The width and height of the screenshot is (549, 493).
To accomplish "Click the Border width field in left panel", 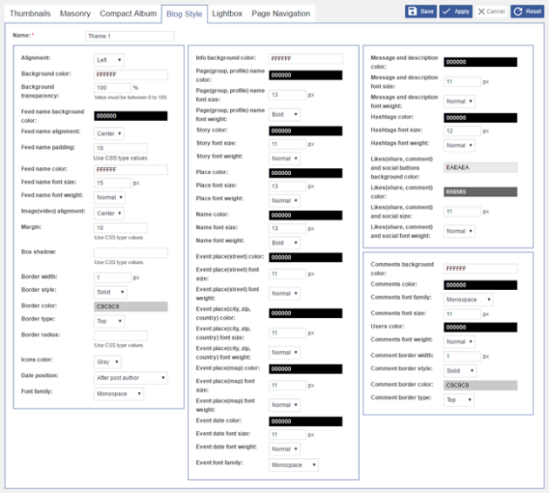I will (x=112, y=278).
